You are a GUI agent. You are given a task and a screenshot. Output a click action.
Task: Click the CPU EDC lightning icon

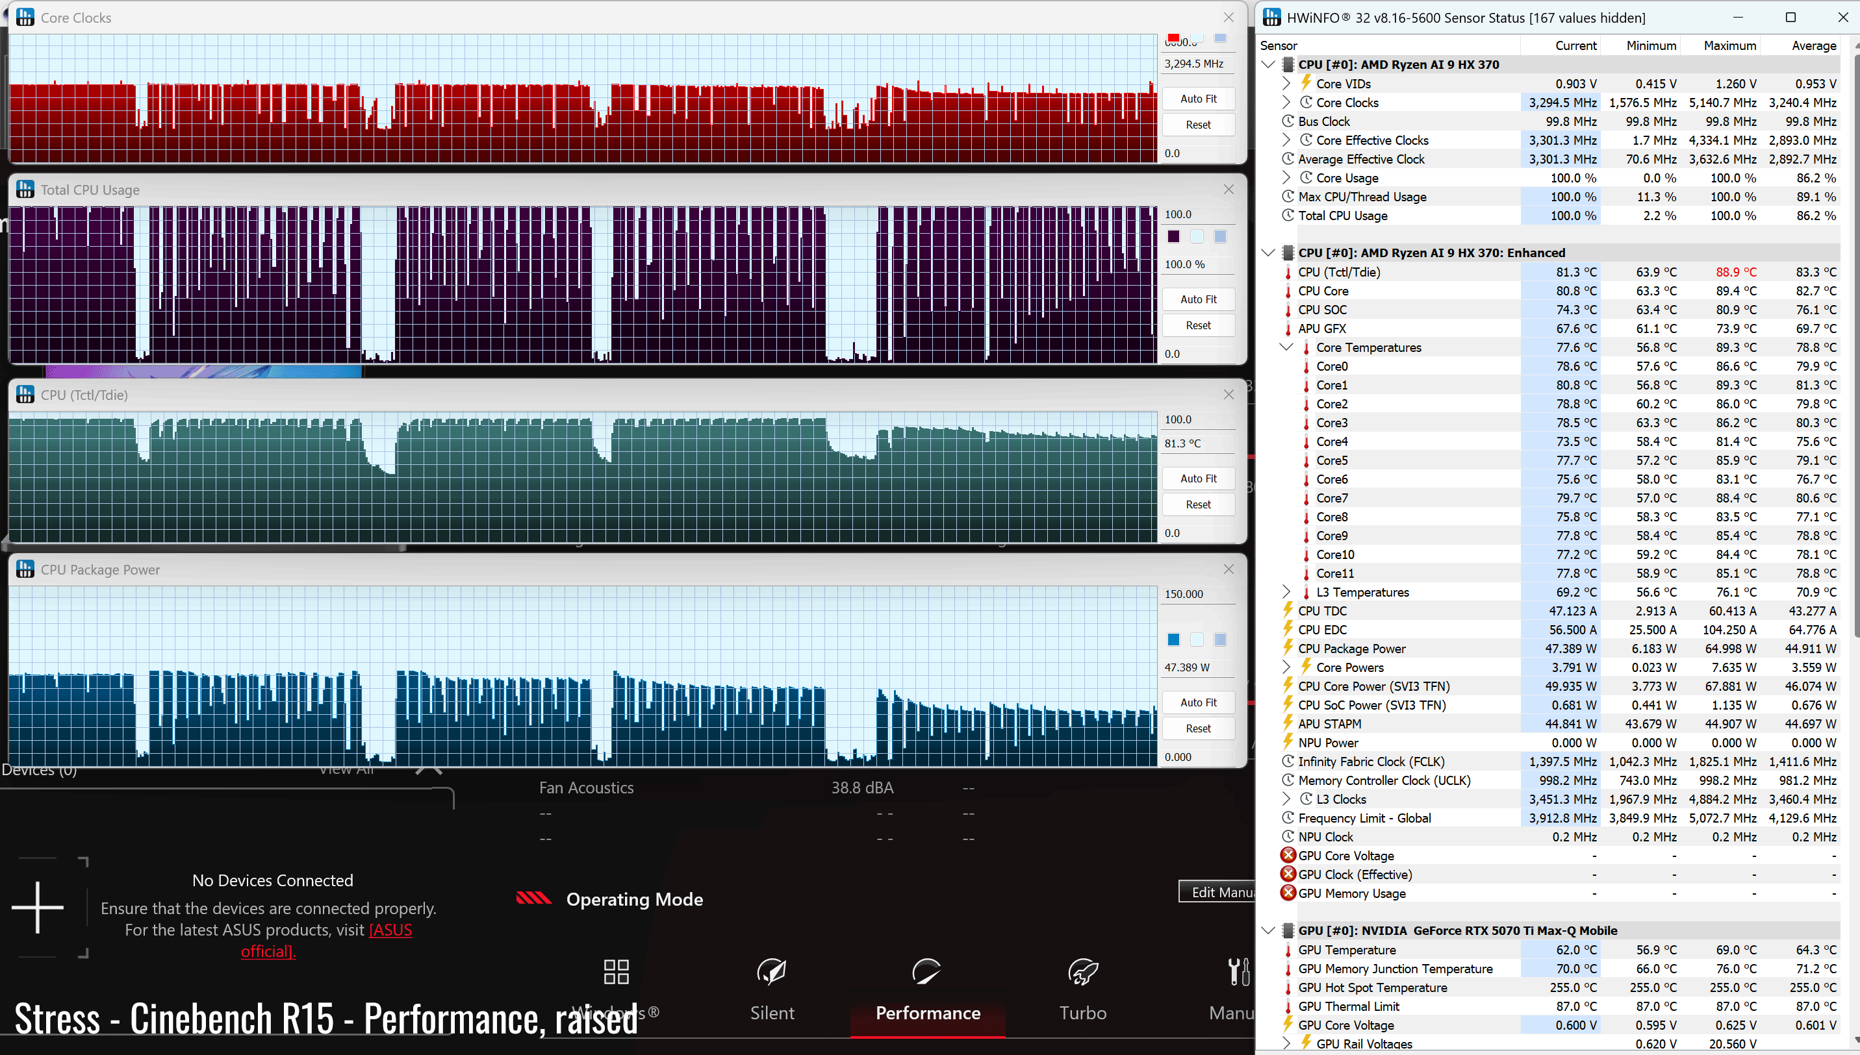pos(1288,629)
